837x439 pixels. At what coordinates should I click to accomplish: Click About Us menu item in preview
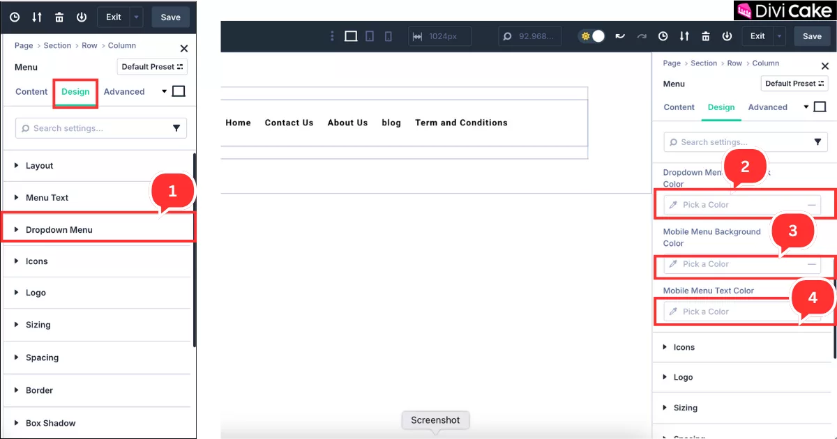[347, 123]
